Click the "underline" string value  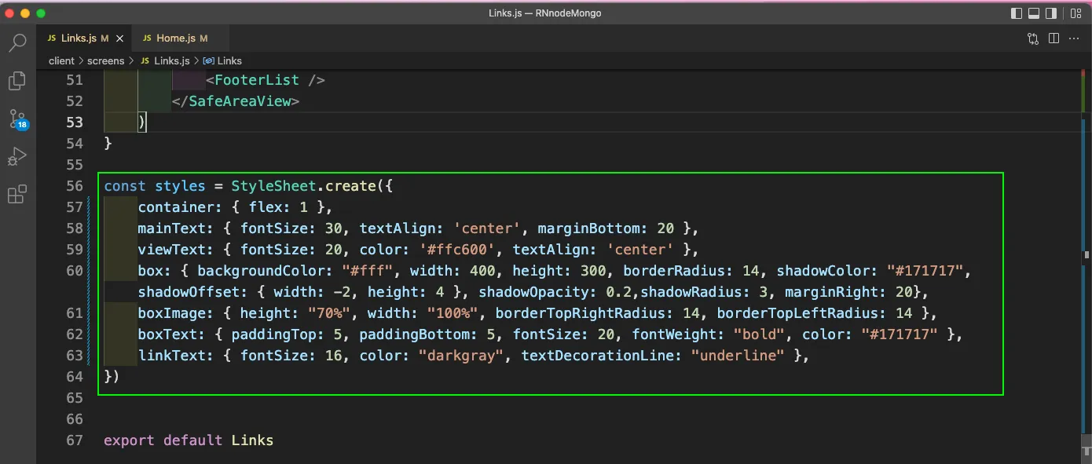(x=738, y=356)
